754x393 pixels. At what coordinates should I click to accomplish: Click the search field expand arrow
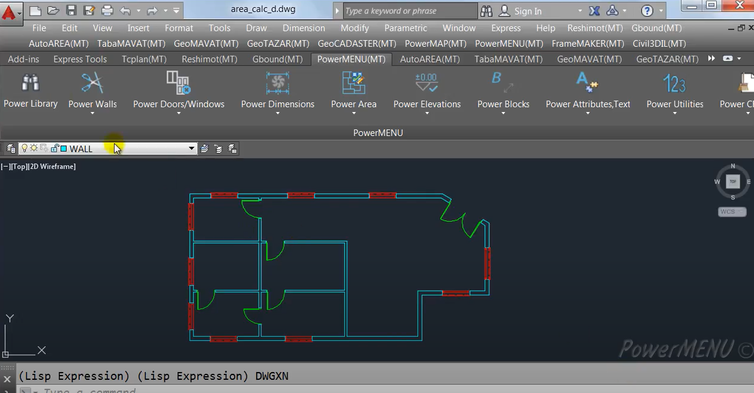[338, 11]
